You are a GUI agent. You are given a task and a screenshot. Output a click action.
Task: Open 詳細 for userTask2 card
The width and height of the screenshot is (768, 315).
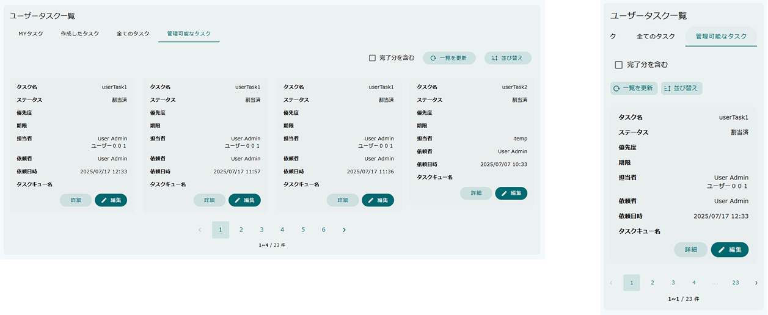(x=476, y=193)
